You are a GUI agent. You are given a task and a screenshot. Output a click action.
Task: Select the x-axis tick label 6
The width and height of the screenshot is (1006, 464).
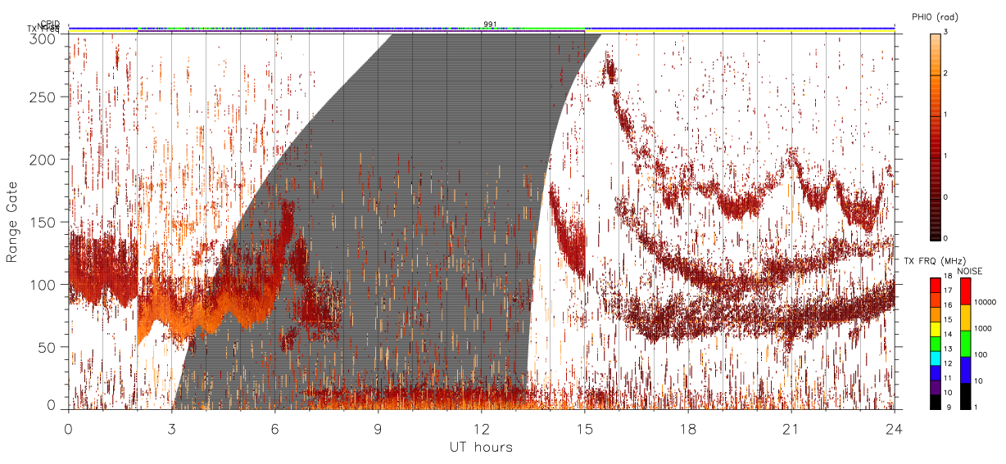[x=275, y=428]
